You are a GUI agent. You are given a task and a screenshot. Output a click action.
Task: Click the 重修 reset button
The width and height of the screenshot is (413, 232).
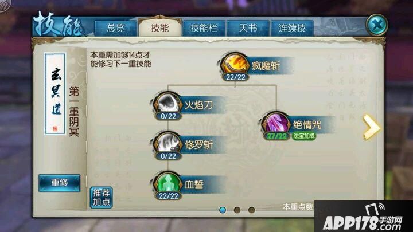[60, 183]
